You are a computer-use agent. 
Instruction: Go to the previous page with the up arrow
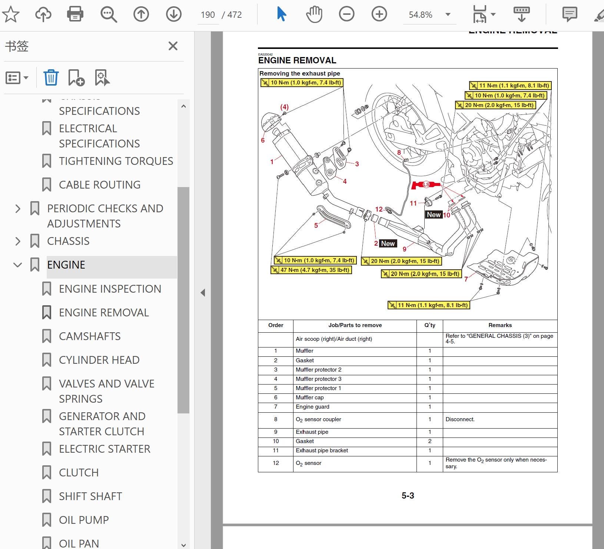tap(141, 14)
